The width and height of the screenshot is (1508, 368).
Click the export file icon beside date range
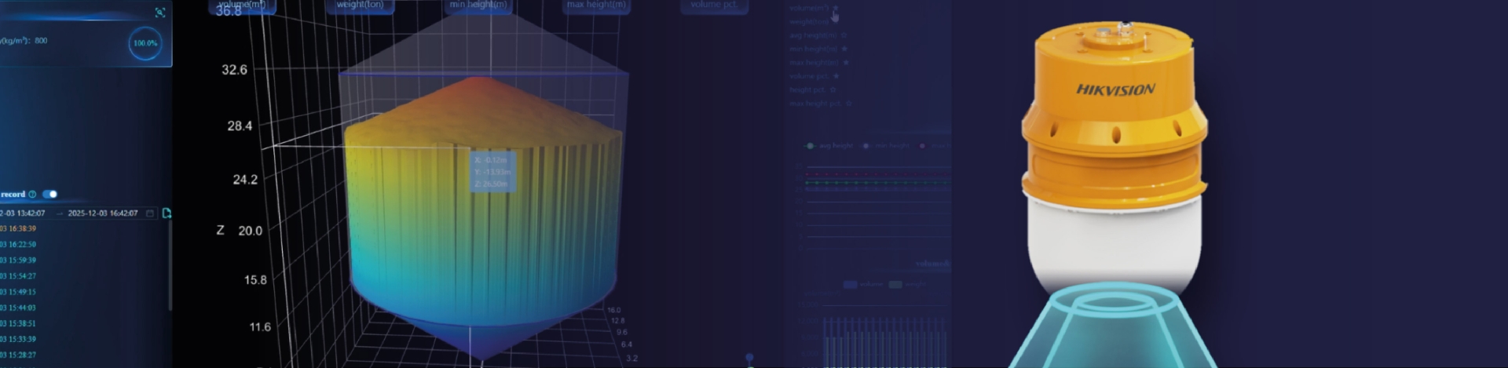pyautogui.click(x=167, y=213)
